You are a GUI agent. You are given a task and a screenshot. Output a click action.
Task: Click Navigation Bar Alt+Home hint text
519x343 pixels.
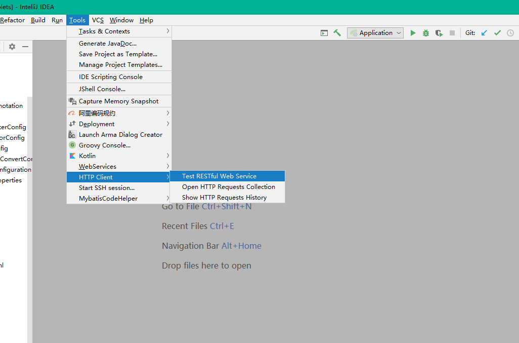[x=211, y=246]
